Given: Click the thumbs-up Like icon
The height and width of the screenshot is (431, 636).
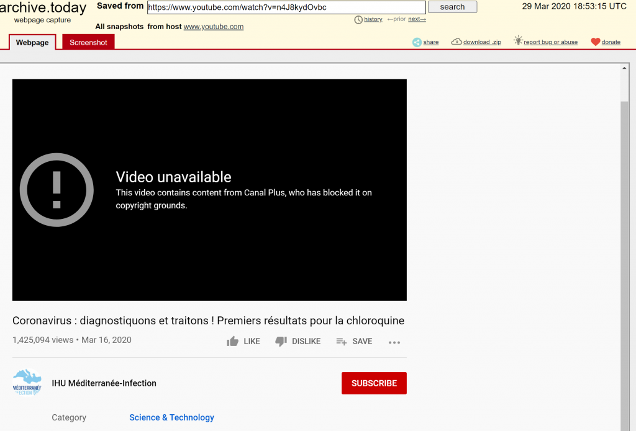Looking at the screenshot, I should point(232,342).
